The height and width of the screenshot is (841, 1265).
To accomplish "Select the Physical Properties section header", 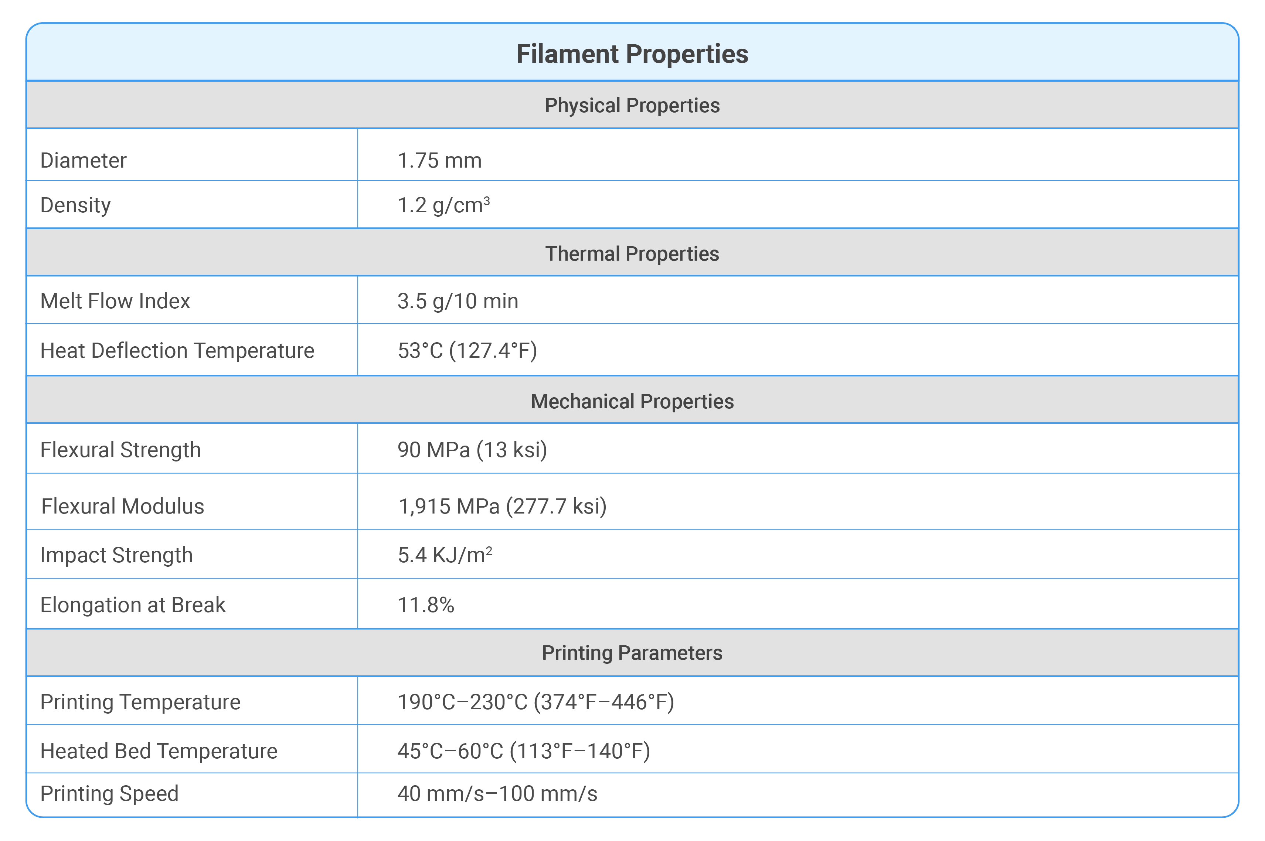I will pos(632,105).
